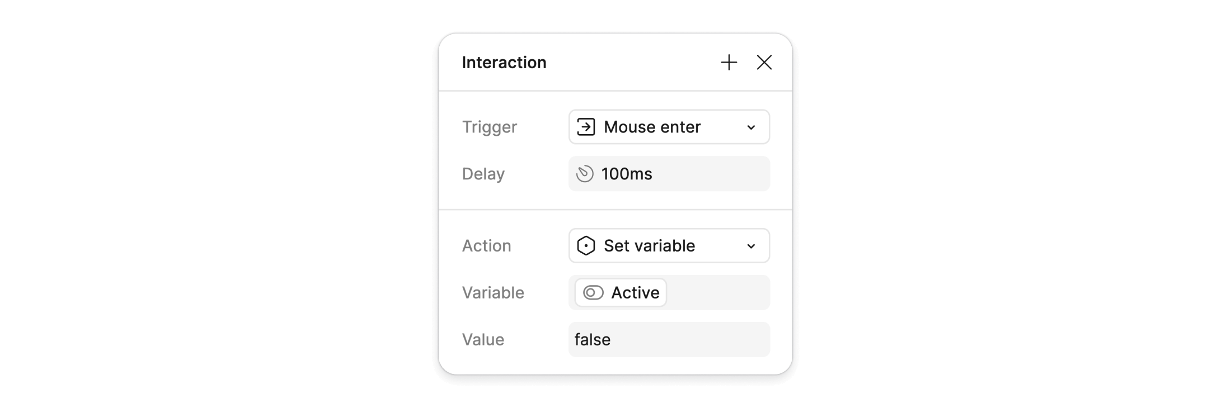The width and height of the screenshot is (1231, 408).
Task: Add a new interaction with the plus icon
Action: pyautogui.click(x=729, y=62)
